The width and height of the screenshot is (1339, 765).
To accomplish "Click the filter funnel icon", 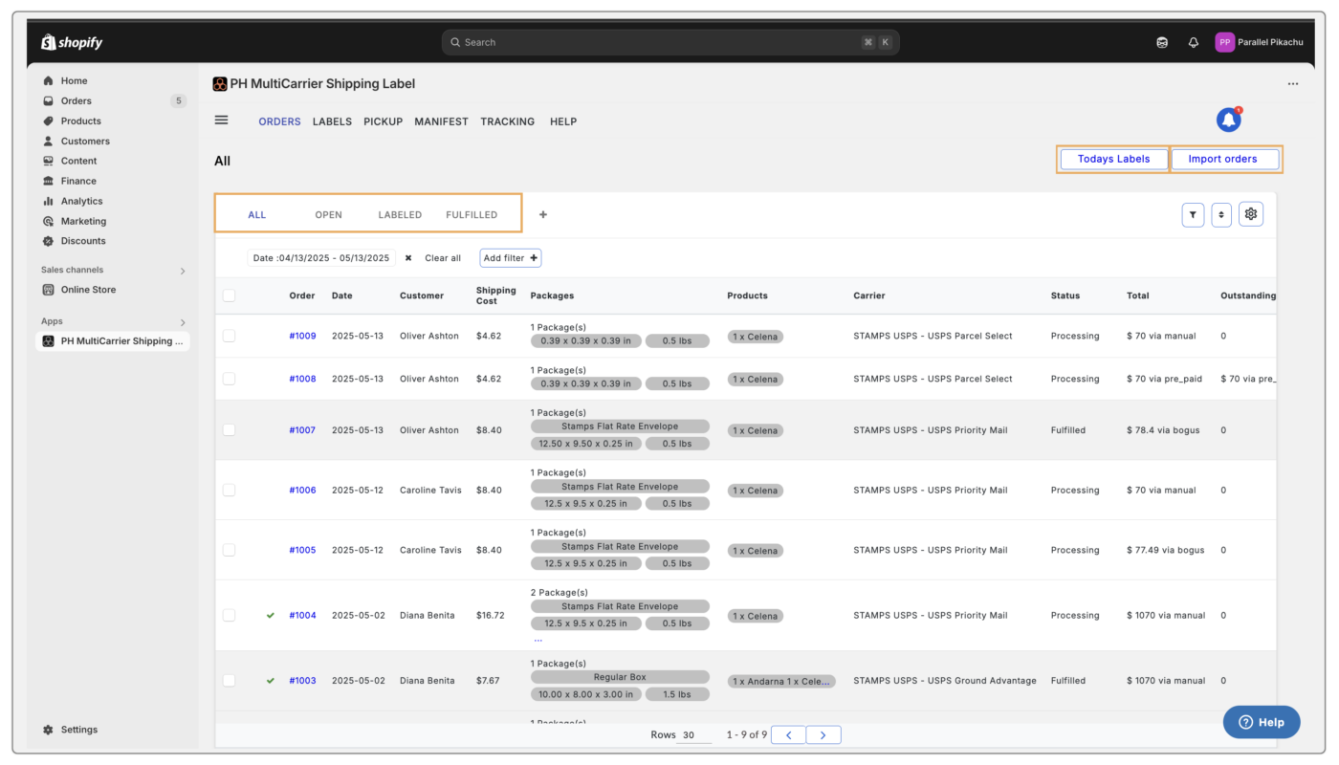I will point(1193,215).
